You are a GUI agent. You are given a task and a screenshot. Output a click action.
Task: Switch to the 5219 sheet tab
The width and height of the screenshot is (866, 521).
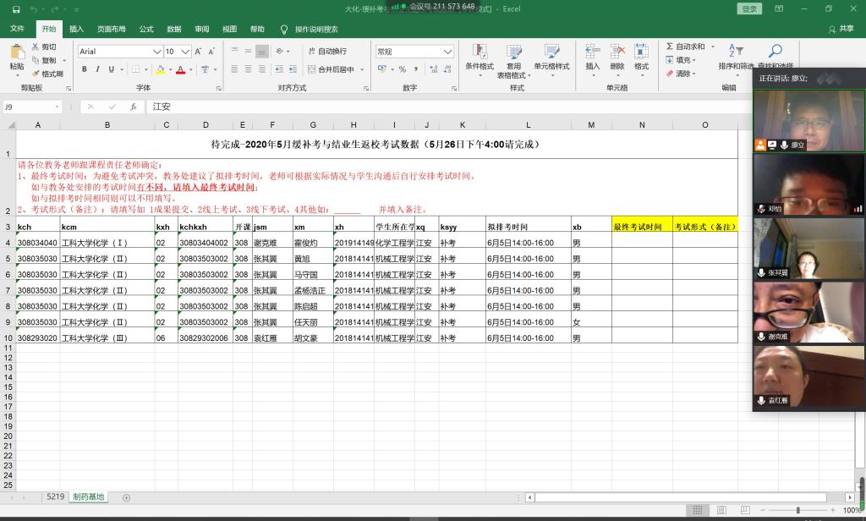click(55, 497)
